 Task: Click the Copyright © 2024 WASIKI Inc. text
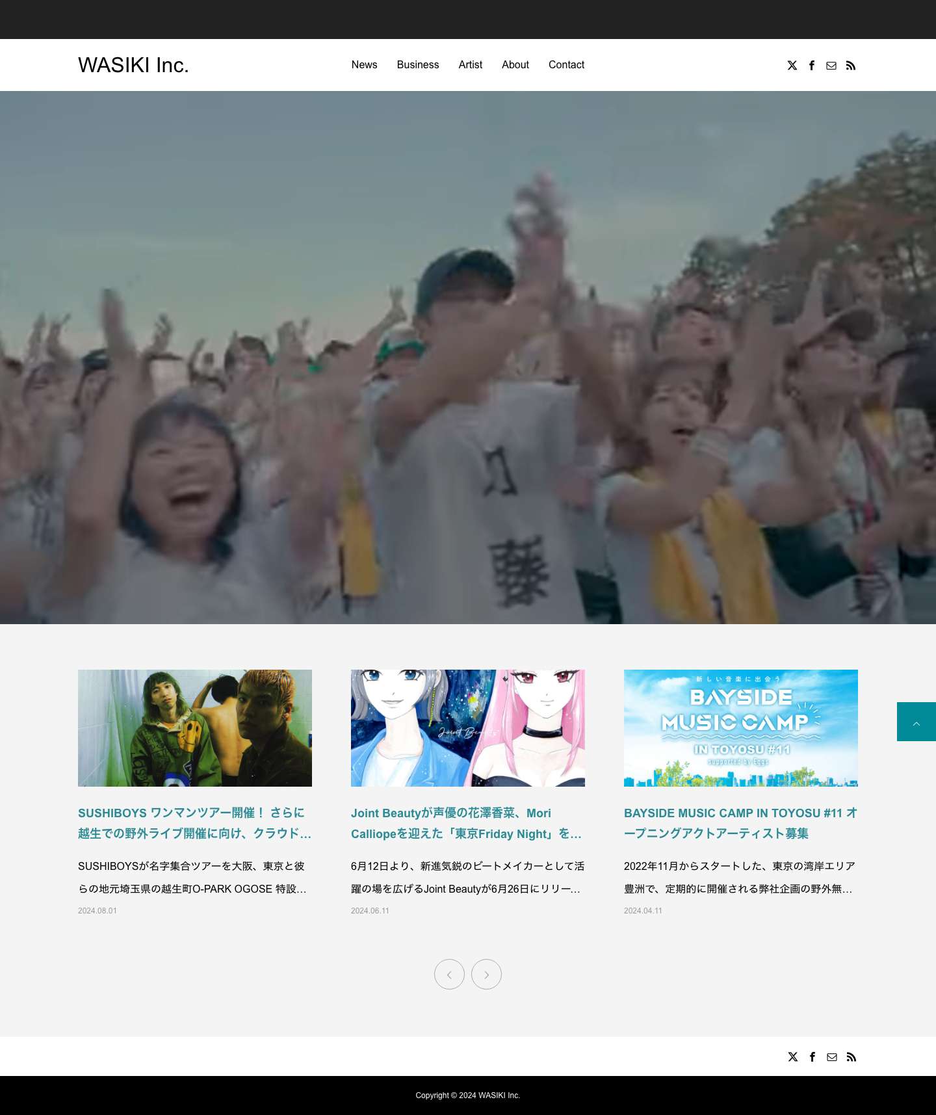coord(468,1095)
